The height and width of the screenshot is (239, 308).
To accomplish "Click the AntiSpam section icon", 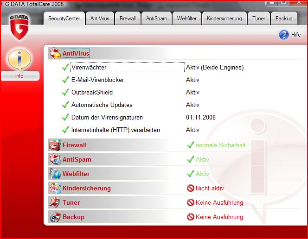I will point(55,159).
